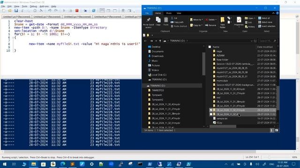Image resolution: width=300 pixels, height=168 pixels.
Task: Switch Explorer to large icons view in status bar
Action: (277, 130)
